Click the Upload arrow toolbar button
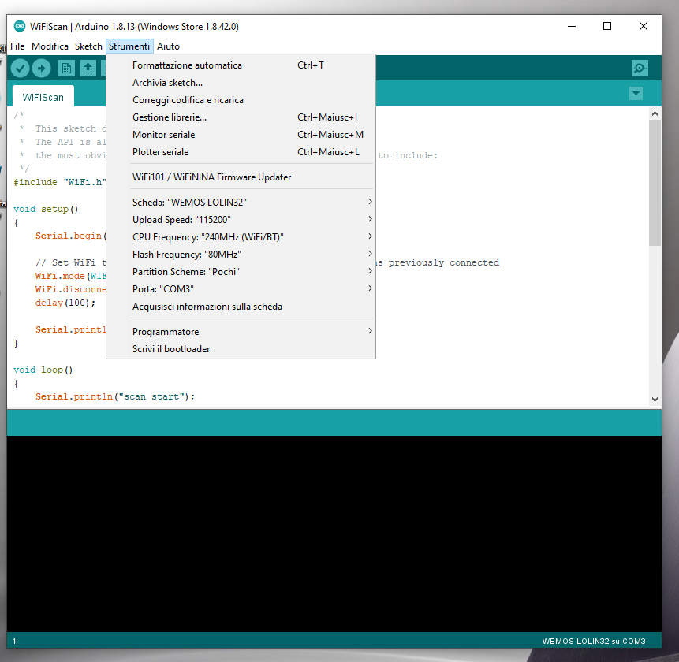The height and width of the screenshot is (662, 679). tap(42, 68)
